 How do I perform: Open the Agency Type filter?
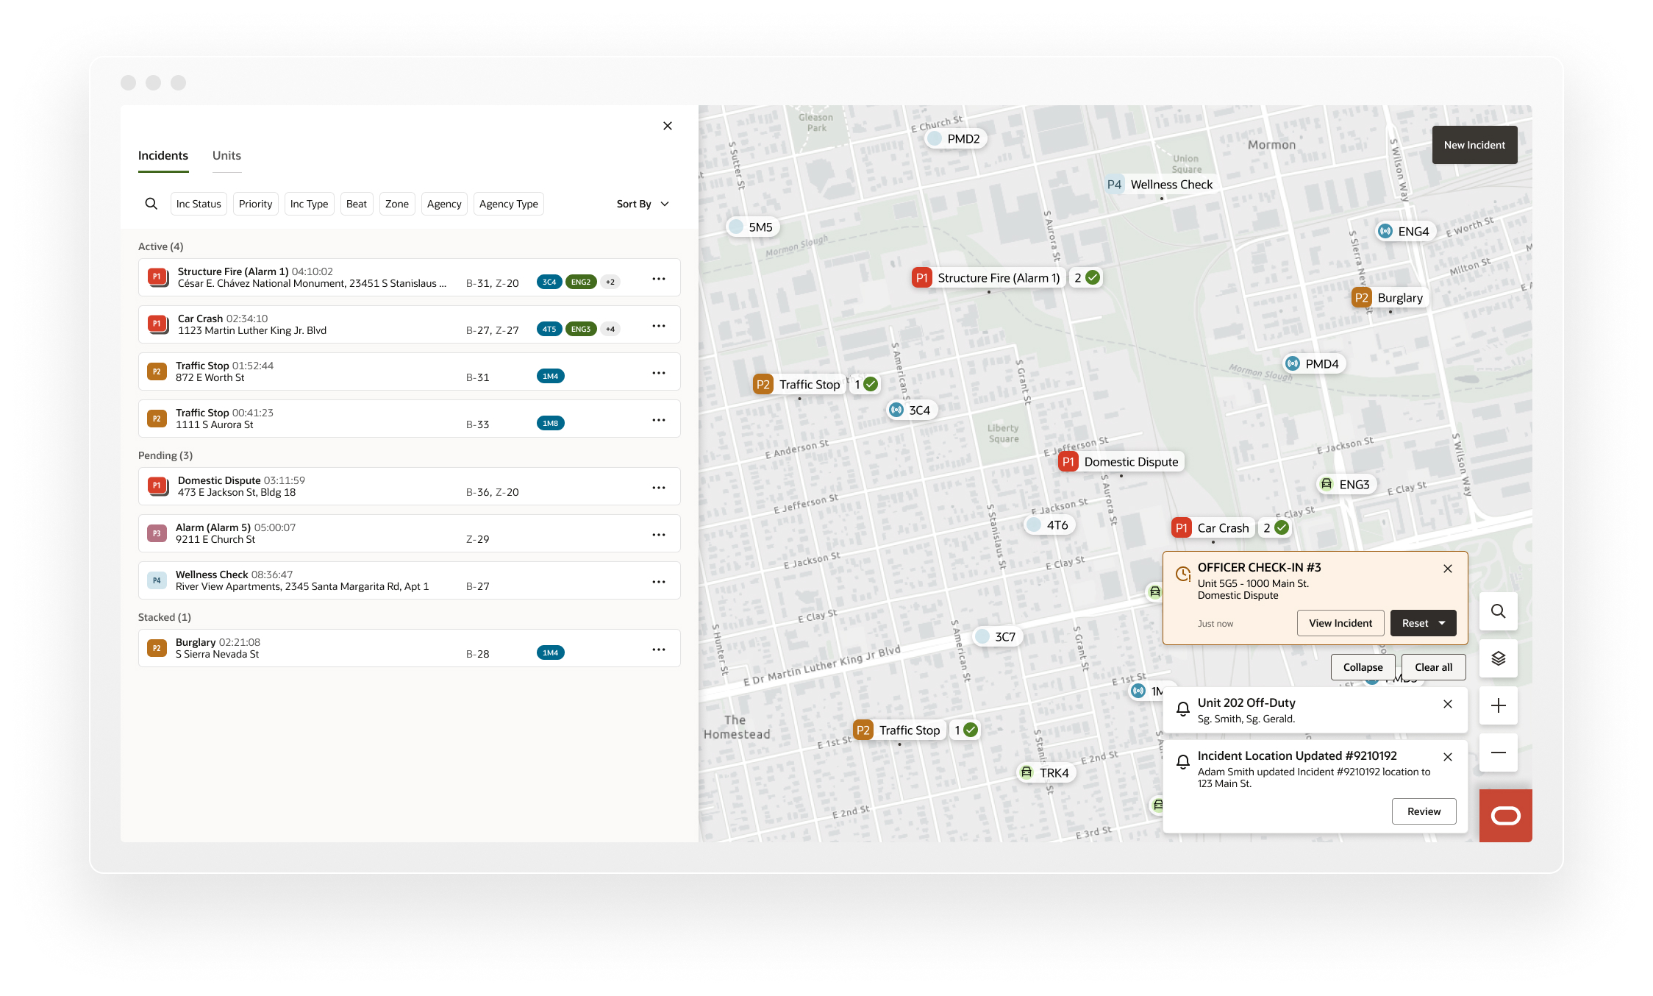tap(509, 204)
